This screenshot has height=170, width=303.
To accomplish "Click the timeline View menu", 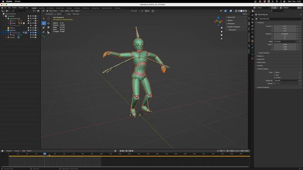I will 24,151.
